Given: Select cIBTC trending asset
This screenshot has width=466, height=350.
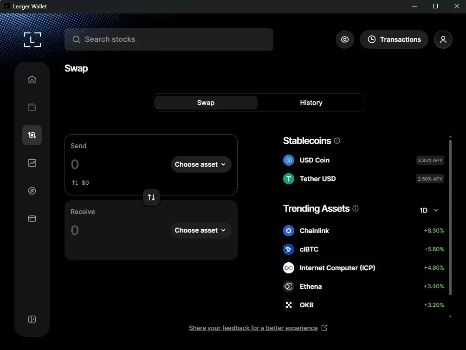Looking at the screenshot, I should click(x=363, y=249).
